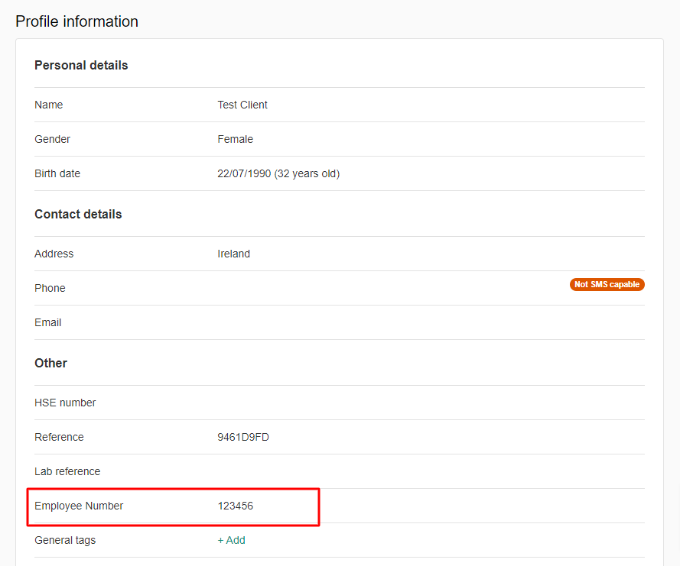The height and width of the screenshot is (566, 680).
Task: Click the Contact details section heading
Action: pyautogui.click(x=78, y=215)
